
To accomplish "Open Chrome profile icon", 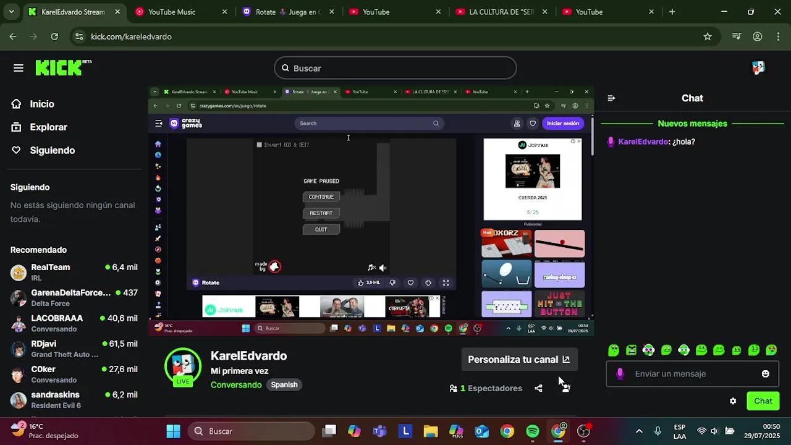I will point(757,36).
